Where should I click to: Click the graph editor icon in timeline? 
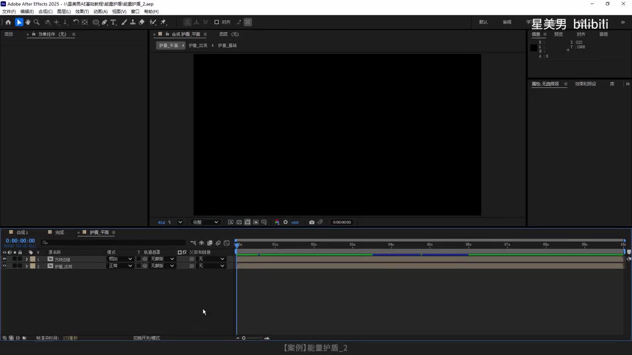pos(227,243)
